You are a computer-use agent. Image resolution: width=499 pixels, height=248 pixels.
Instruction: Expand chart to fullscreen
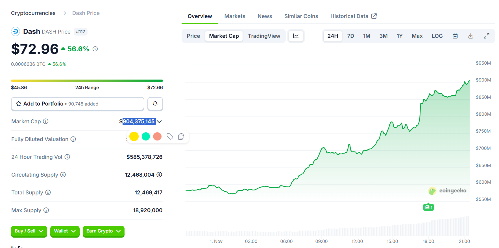[486, 36]
